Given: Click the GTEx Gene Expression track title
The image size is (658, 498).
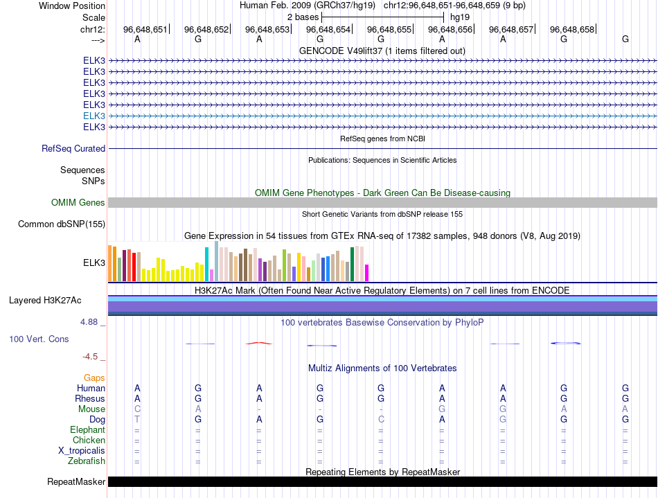Looking at the screenshot, I should pyautogui.click(x=382, y=235).
